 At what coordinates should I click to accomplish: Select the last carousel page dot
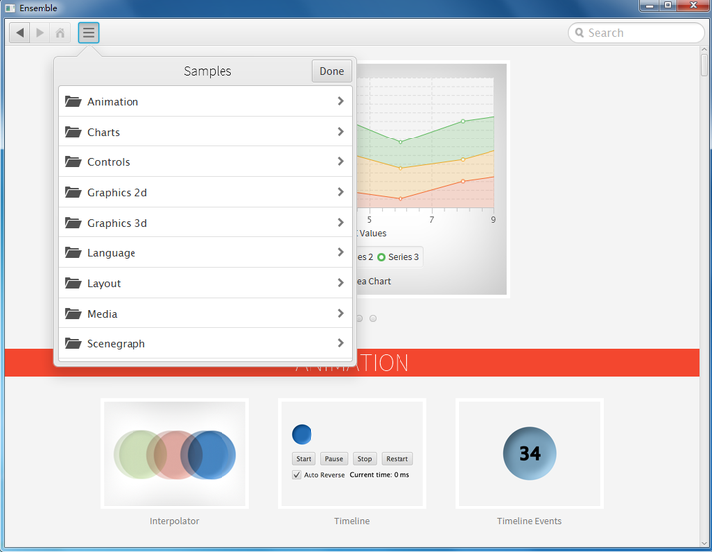[373, 318]
